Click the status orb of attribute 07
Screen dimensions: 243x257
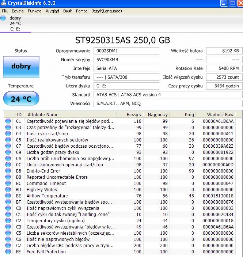(8, 146)
